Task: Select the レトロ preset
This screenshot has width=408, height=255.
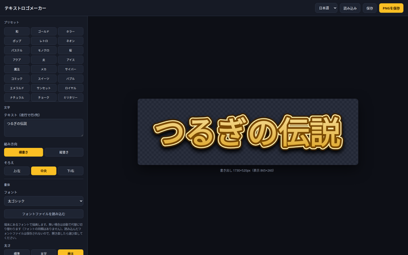Action: [x=43, y=41]
